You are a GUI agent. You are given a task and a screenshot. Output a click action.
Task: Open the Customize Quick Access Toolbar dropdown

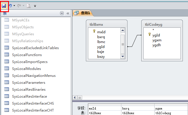coord(35,6)
